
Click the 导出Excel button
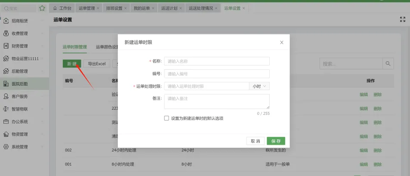coord(97,64)
